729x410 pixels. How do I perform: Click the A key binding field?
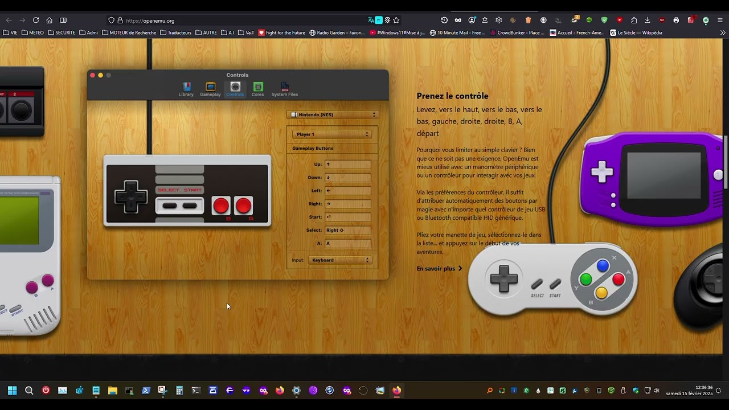point(347,243)
